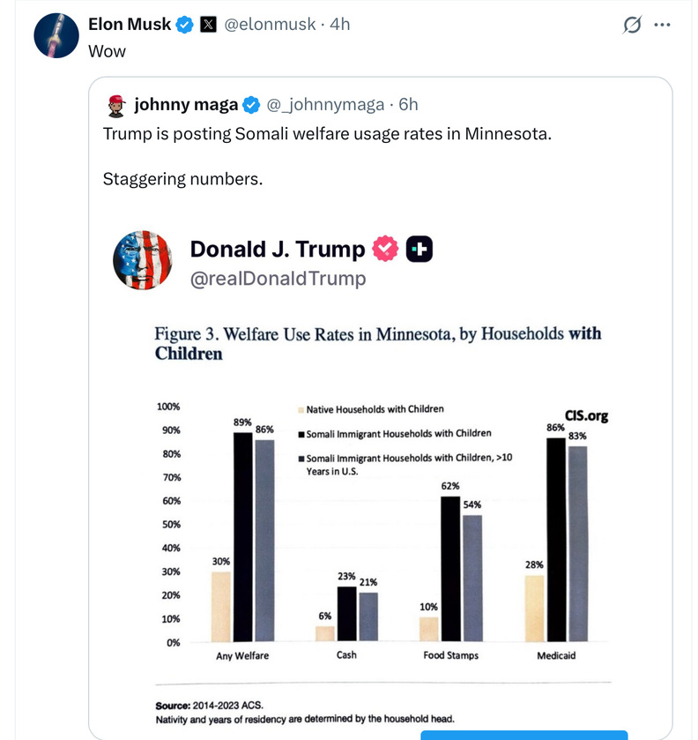698x740 pixels.
Task: Open the Elon Musk display name link
Action: pyautogui.click(x=130, y=25)
